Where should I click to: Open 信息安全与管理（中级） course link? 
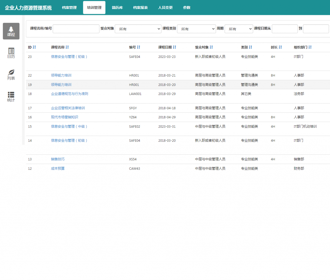[x=69, y=126]
